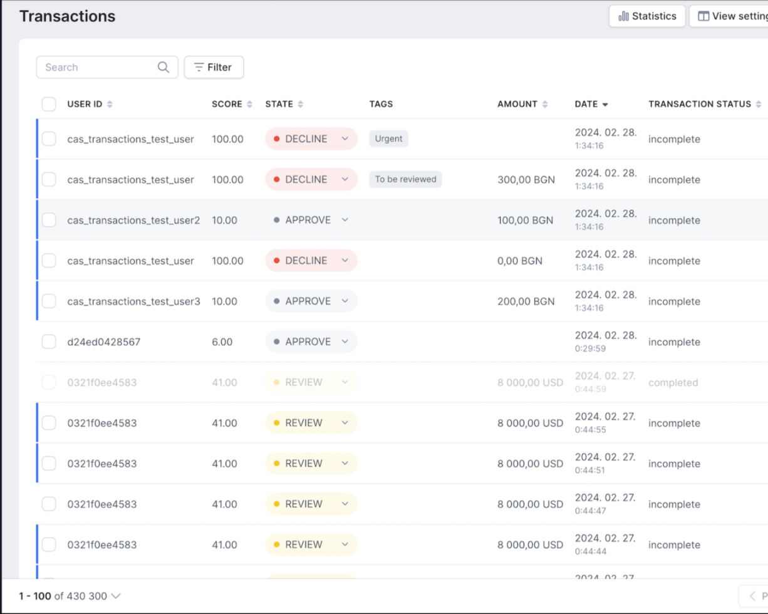Select the cas_transactions_test_user2 row checkbox

[x=49, y=220]
